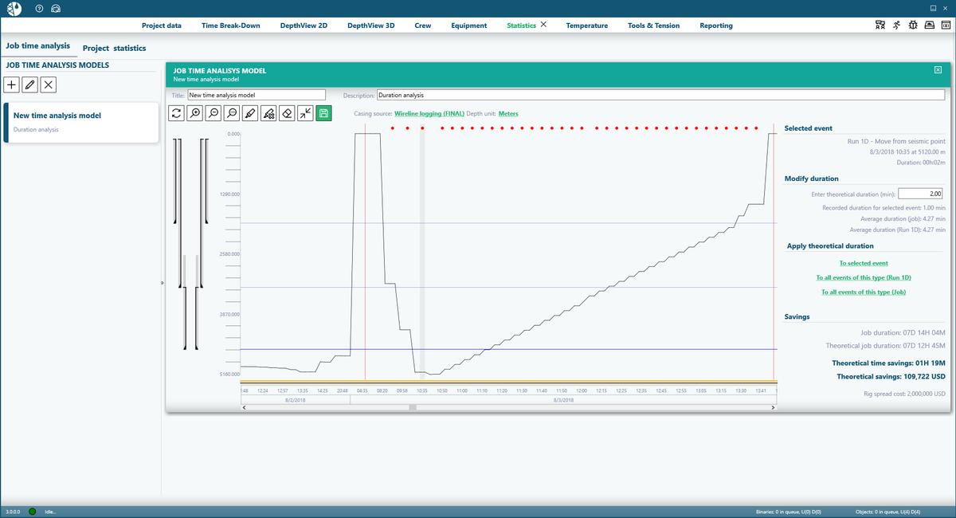The image size is (956, 518).
Task: Select the Job time analysis subtab
Action: [x=37, y=46]
